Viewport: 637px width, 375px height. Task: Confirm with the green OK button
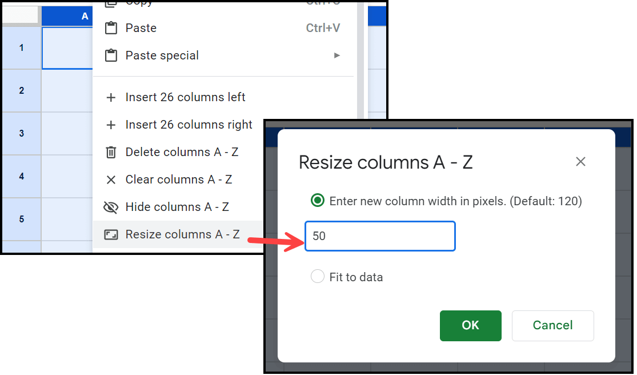(x=470, y=325)
